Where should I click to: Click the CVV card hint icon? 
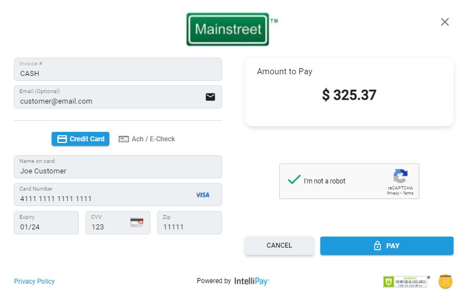click(x=137, y=223)
